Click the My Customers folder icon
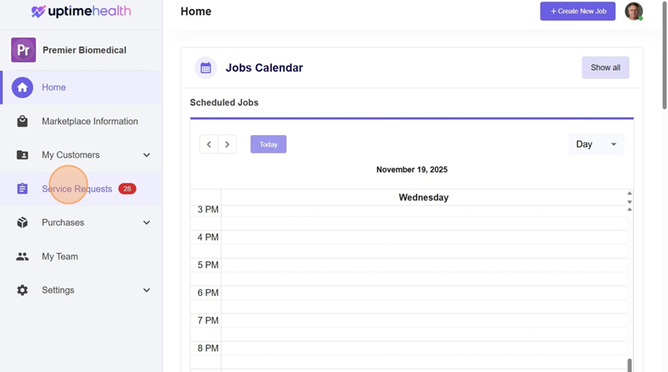 point(22,155)
